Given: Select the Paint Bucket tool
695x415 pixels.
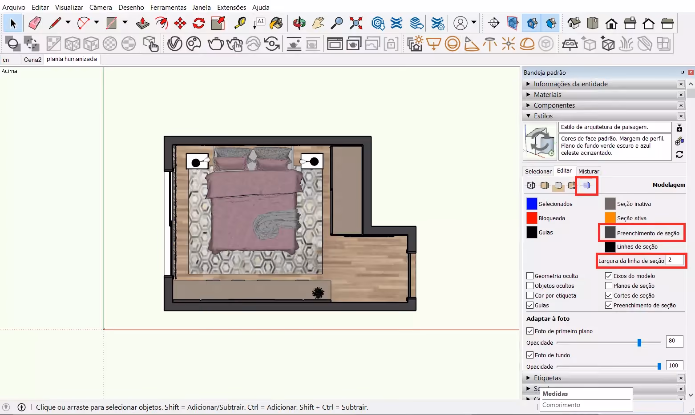Looking at the screenshot, I should (x=276, y=23).
